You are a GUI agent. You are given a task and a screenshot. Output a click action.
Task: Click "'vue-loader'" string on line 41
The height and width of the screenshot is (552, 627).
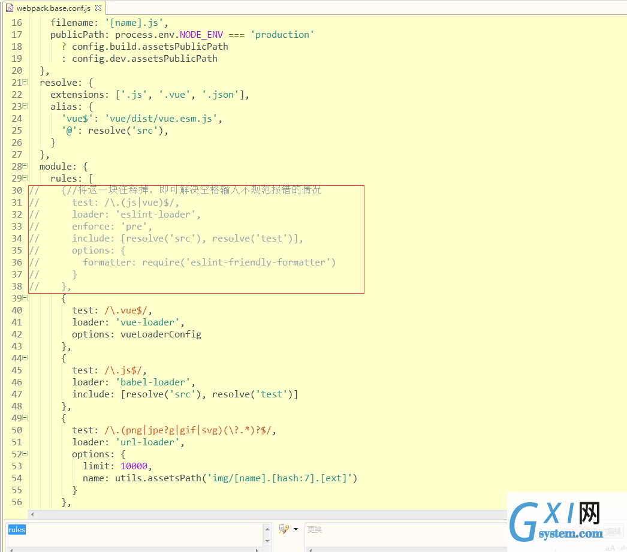147,322
